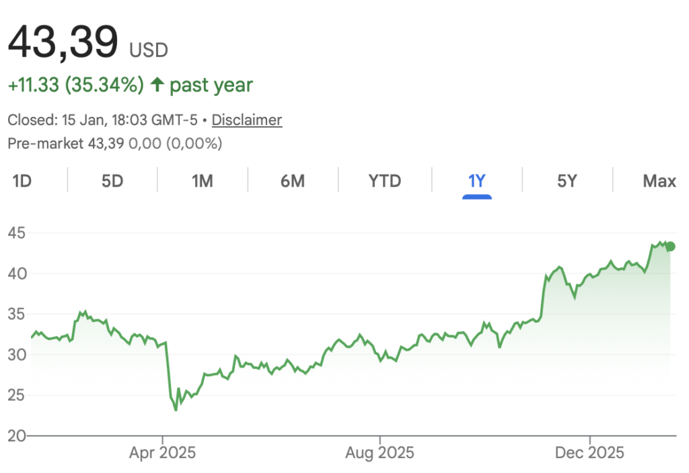The image size is (689, 473).
Task: Click the USD currency label
Action: point(149,50)
